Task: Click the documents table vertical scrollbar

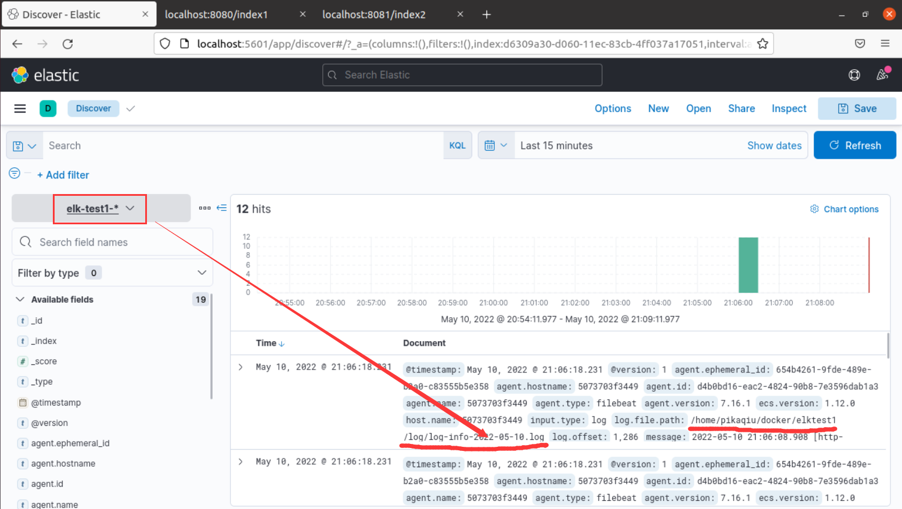Action: 888,345
